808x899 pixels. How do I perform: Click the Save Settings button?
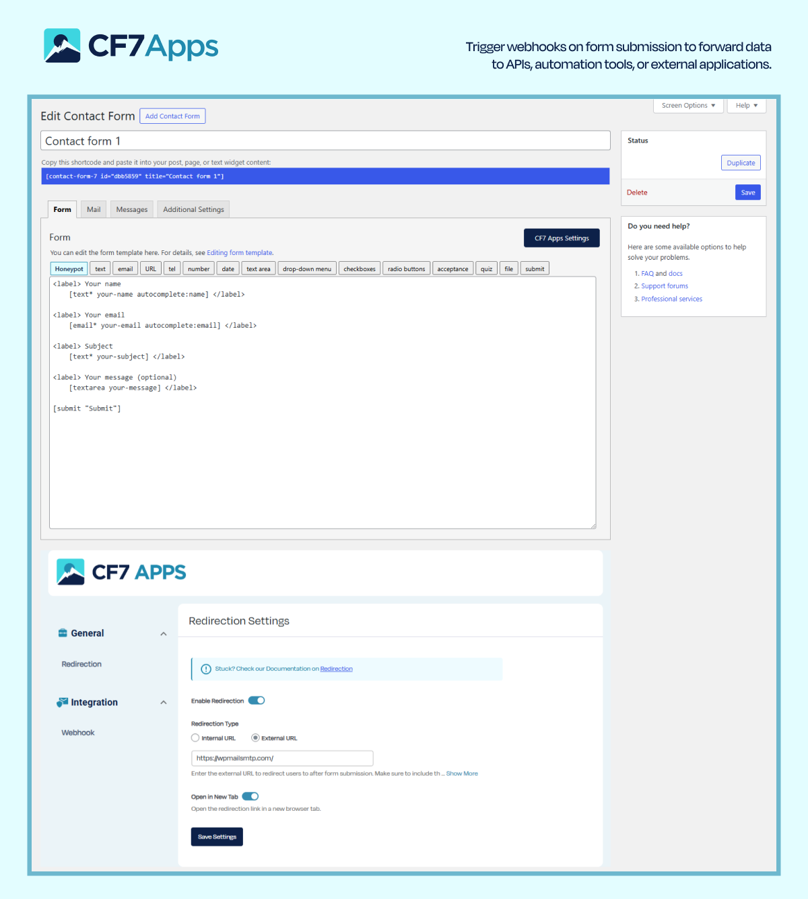point(216,836)
